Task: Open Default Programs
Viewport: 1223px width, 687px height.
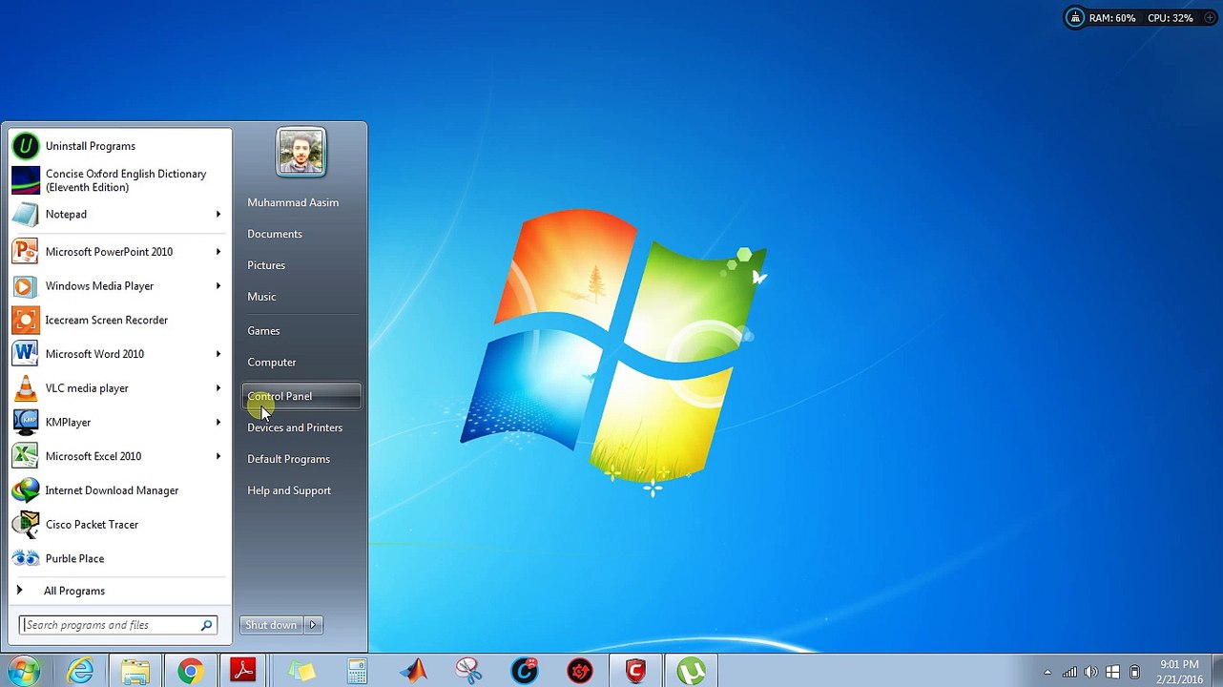Action: tap(288, 459)
